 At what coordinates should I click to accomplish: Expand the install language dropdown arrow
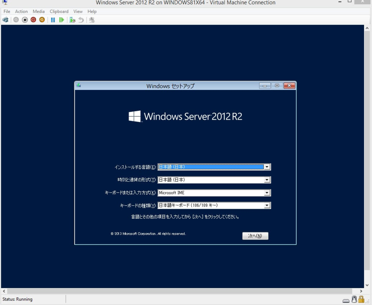[x=267, y=167]
